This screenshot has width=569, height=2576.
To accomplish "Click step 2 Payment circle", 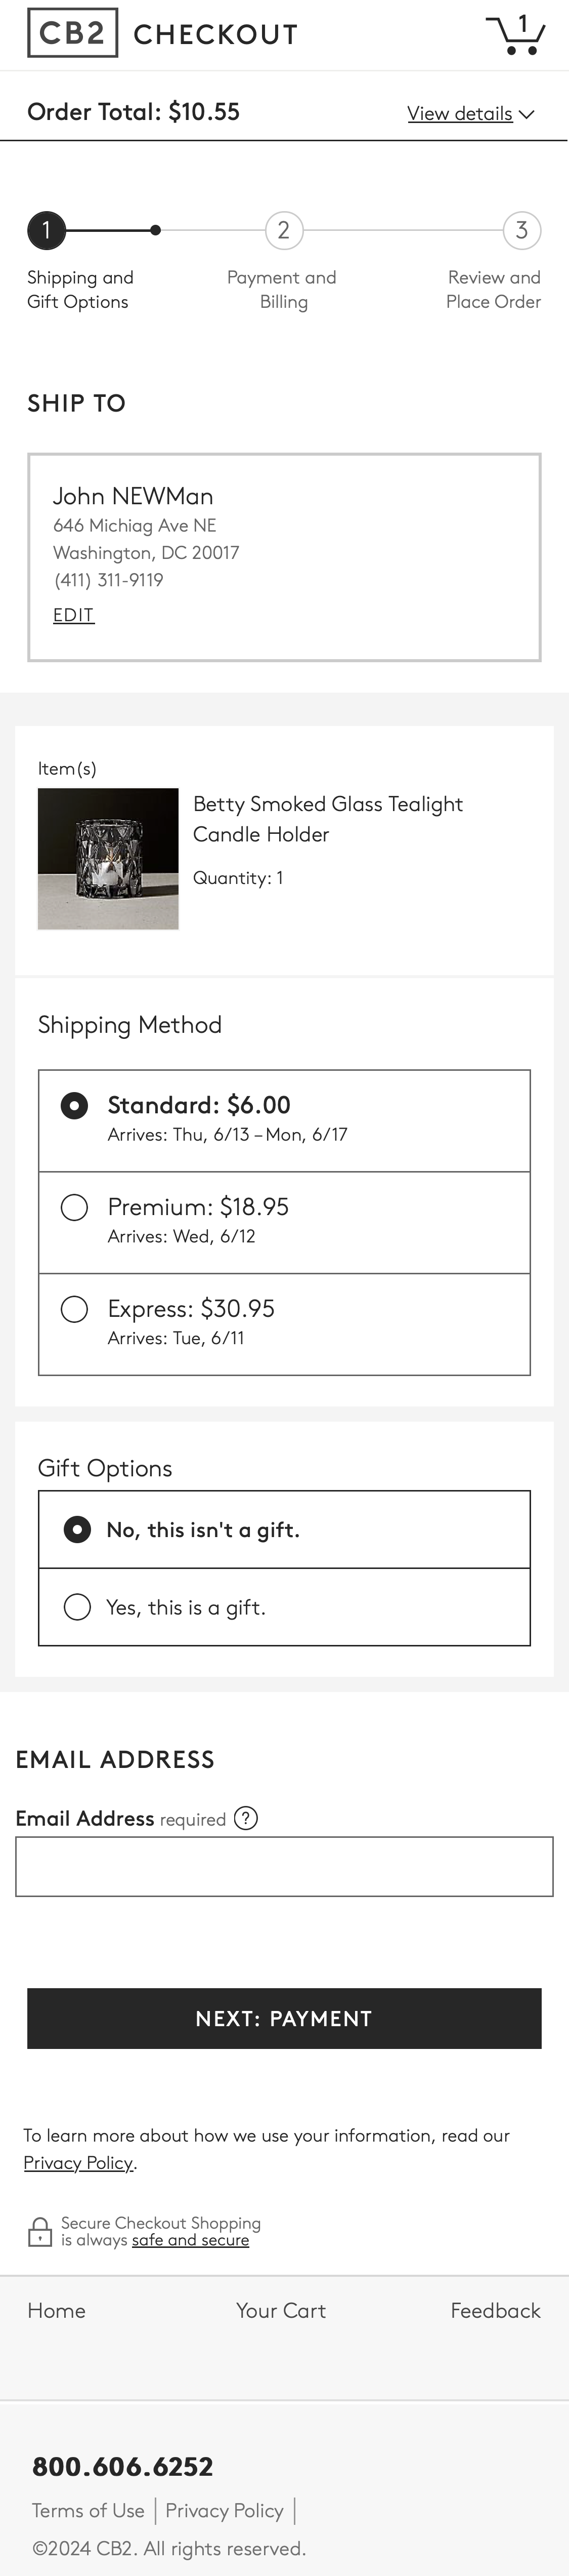I will pyautogui.click(x=284, y=231).
